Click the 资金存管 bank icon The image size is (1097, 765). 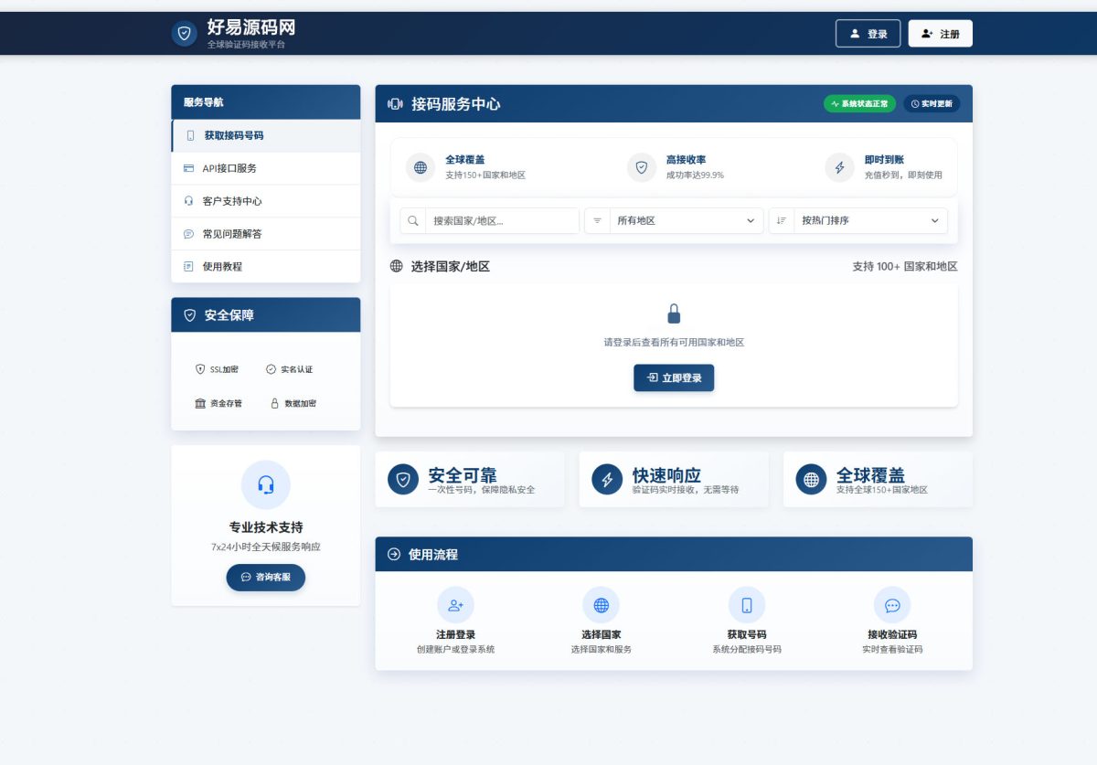200,403
